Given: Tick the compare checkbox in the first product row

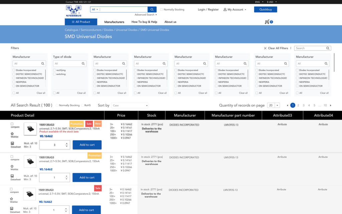Looking at the screenshot, I should [12, 124].
